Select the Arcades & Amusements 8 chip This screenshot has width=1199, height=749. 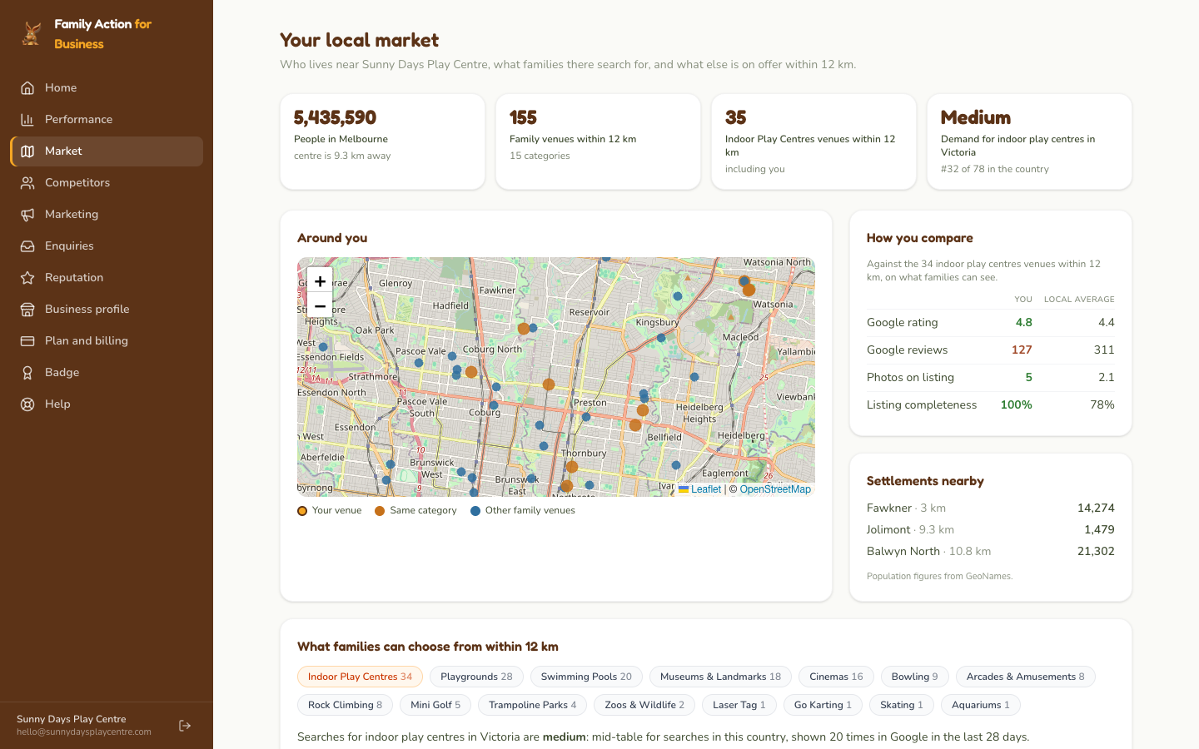(1025, 677)
